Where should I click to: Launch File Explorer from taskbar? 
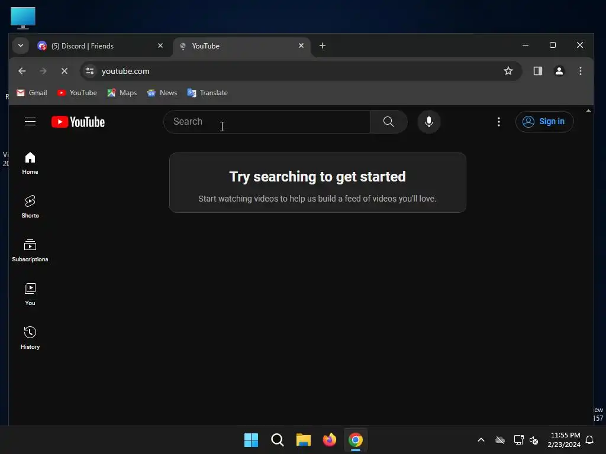[304, 440]
